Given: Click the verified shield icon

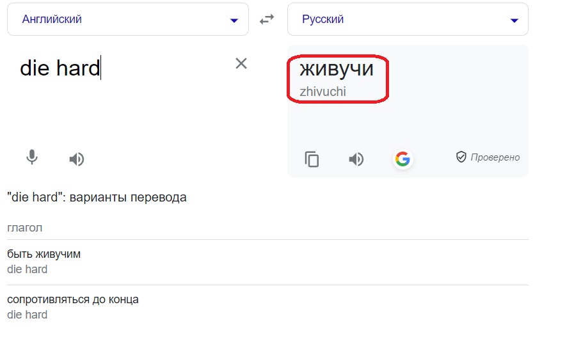Looking at the screenshot, I should tap(461, 157).
